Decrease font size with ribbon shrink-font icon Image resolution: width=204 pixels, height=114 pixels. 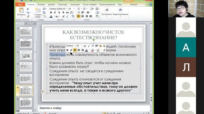point(67,16)
